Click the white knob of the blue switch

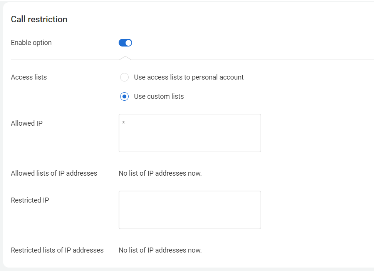(x=129, y=43)
